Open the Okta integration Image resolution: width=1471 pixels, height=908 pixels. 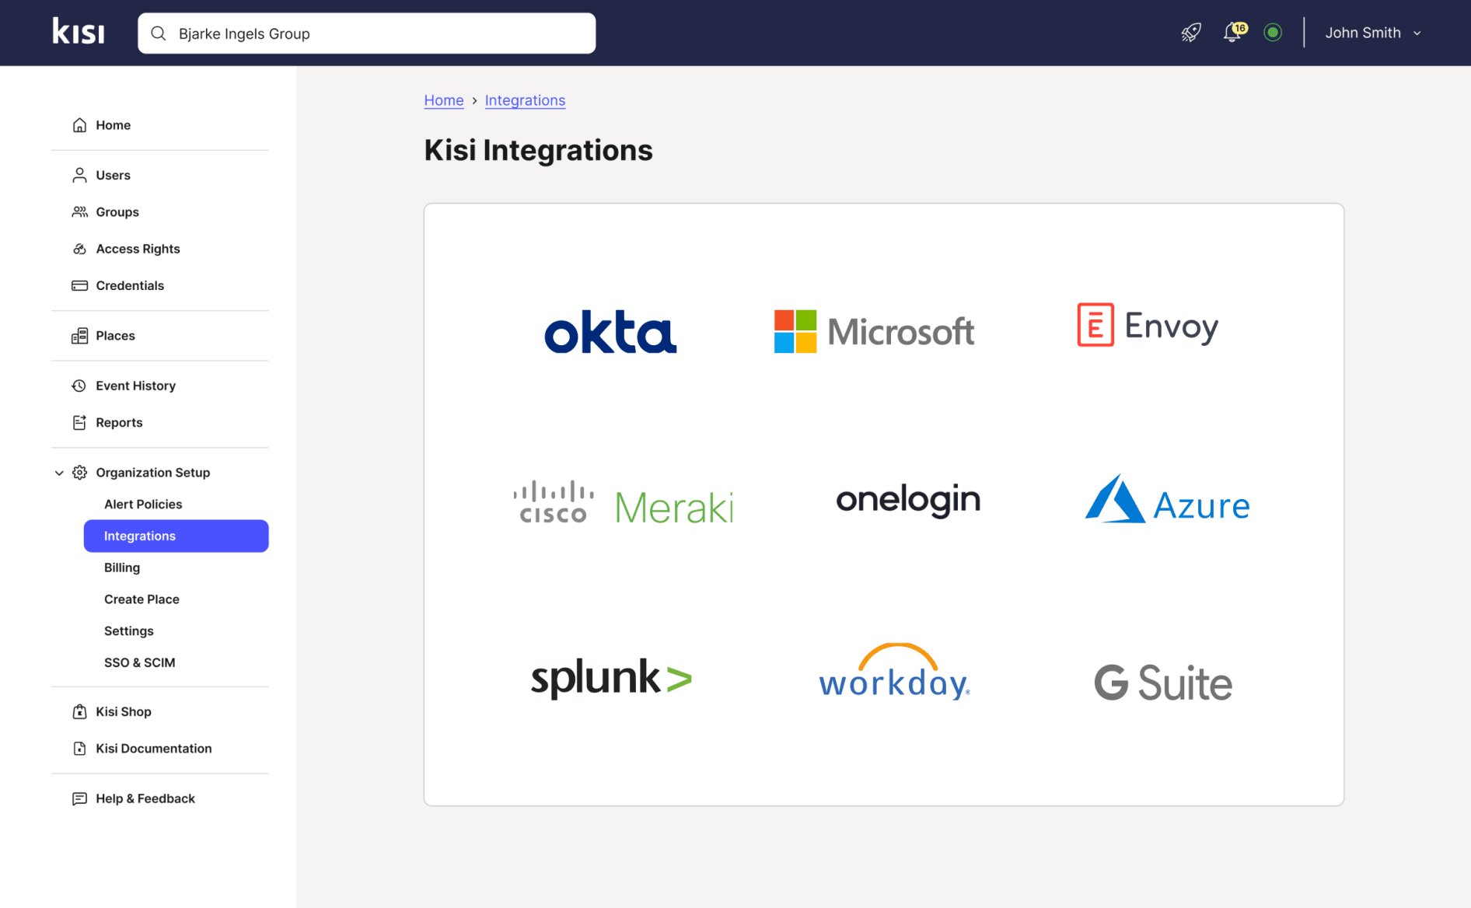point(610,332)
